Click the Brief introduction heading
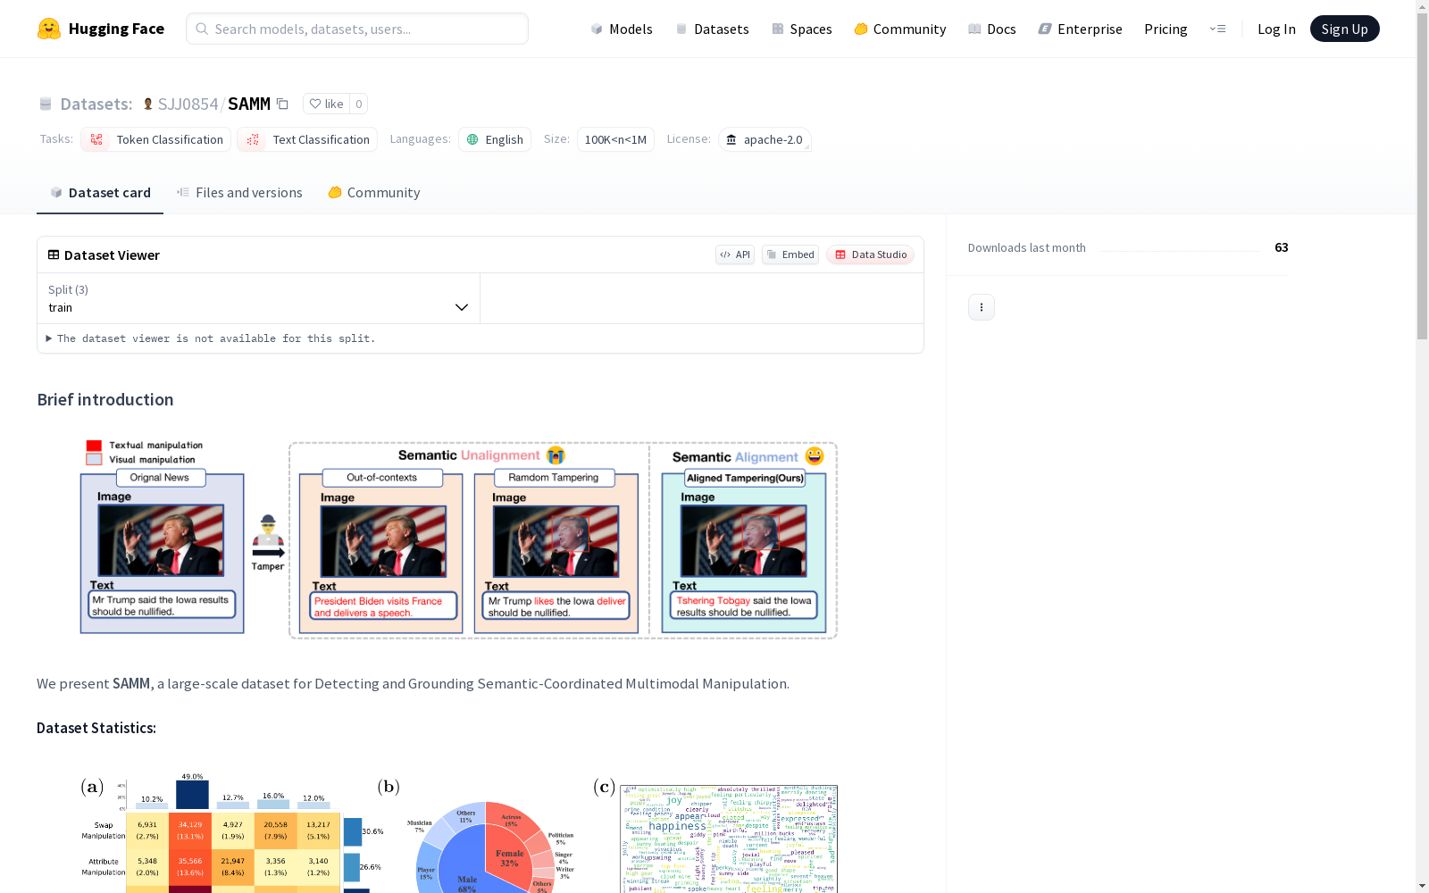1429x893 pixels. coord(105,399)
